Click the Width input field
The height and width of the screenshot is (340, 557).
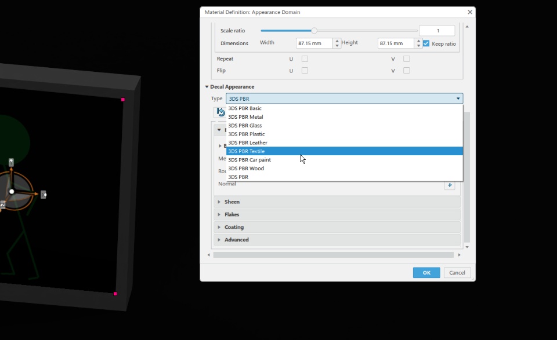point(314,43)
